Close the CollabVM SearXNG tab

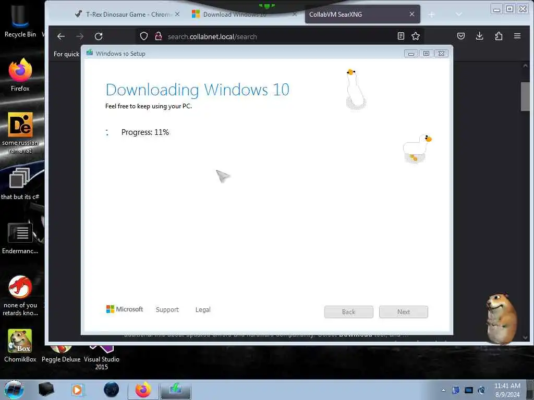click(412, 14)
